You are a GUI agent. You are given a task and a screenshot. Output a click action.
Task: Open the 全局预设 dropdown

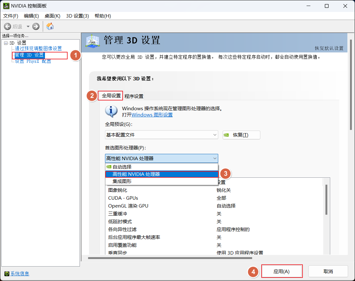click(161, 135)
